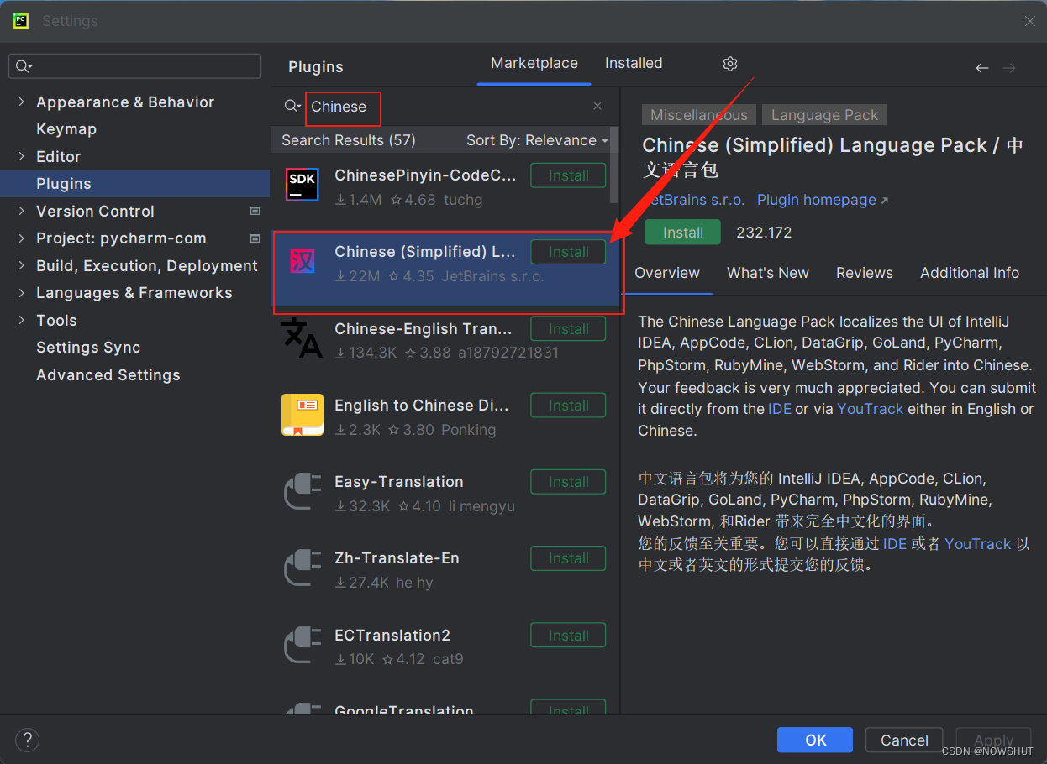Screen dimensions: 1047x764
Task: Expand the Editor settings node
Action: [21, 156]
